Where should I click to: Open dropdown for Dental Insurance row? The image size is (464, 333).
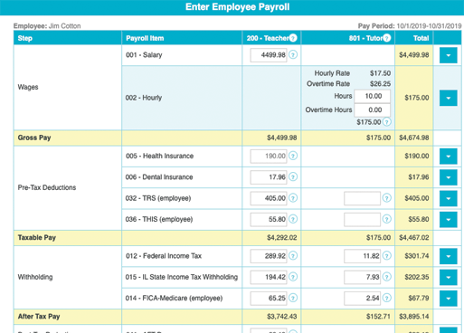pyautogui.click(x=449, y=177)
